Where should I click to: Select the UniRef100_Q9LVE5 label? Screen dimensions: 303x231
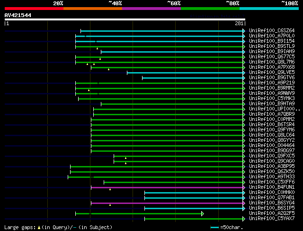click(272, 72)
